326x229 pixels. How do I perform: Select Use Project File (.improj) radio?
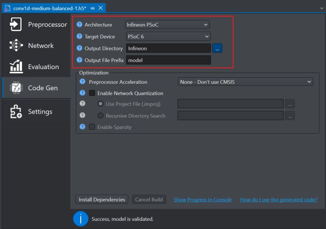pos(100,104)
